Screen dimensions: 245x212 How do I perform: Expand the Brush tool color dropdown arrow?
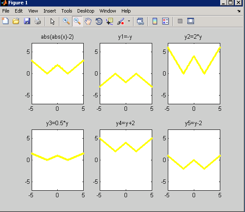coord(129,21)
